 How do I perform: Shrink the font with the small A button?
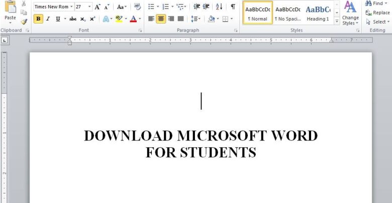107,7
